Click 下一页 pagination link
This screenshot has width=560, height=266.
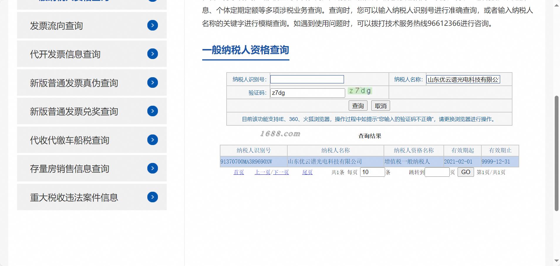281,172
